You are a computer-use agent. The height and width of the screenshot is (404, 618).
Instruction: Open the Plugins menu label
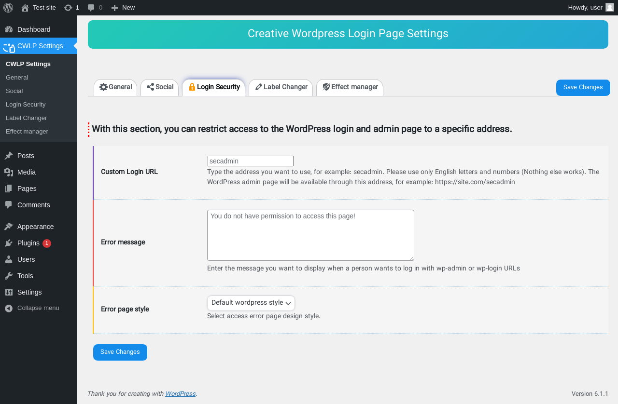[x=28, y=243]
